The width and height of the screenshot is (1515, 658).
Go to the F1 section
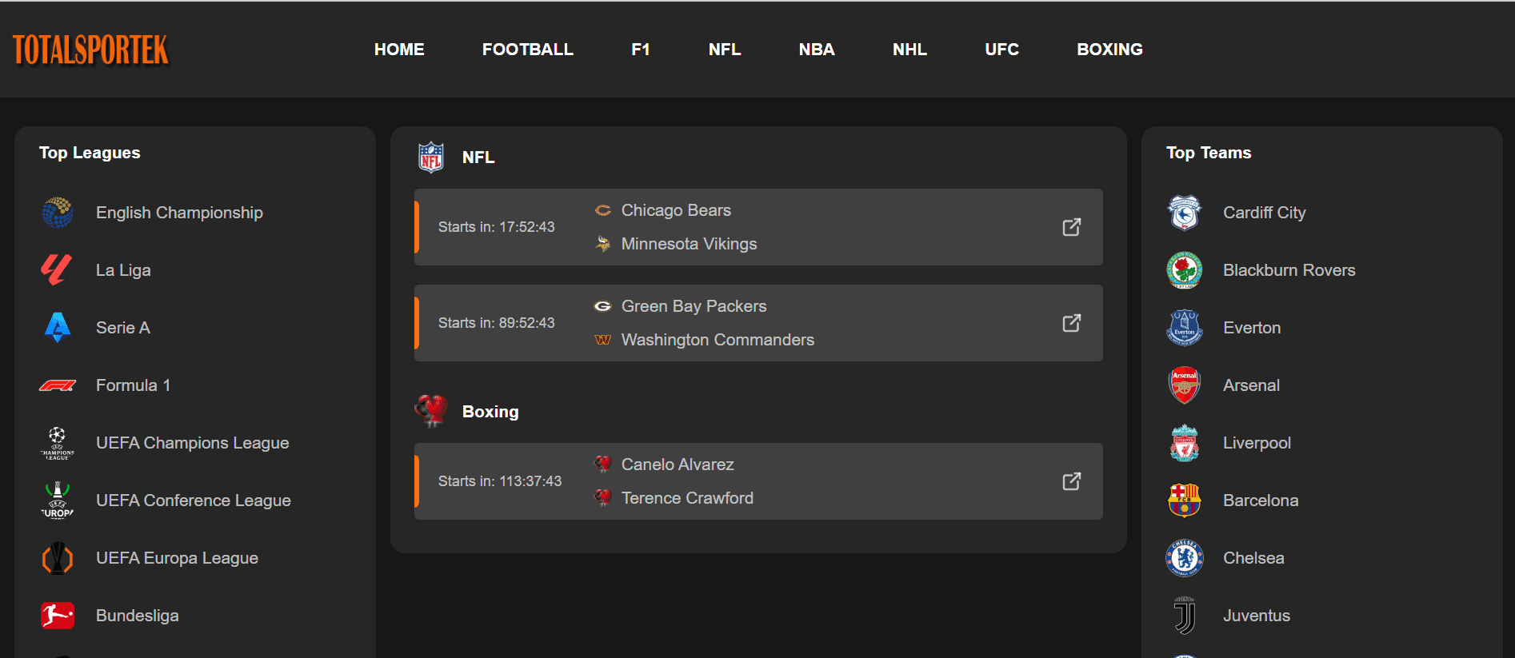click(x=641, y=50)
